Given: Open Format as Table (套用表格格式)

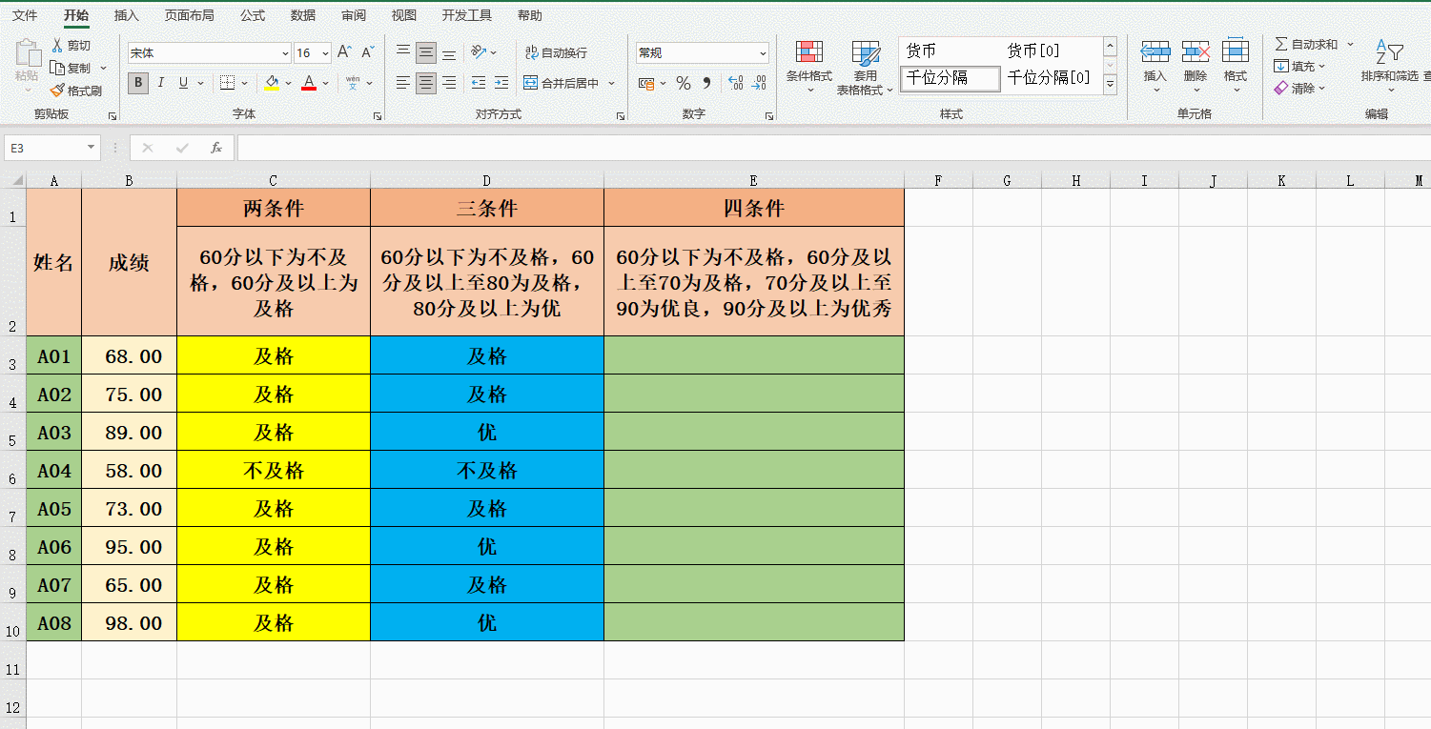Looking at the screenshot, I should coord(866,68).
